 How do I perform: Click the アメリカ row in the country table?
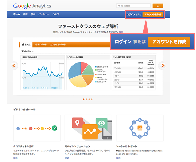(134, 68)
